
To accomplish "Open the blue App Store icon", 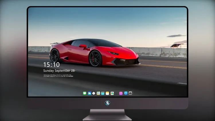I will coord(126,93).
